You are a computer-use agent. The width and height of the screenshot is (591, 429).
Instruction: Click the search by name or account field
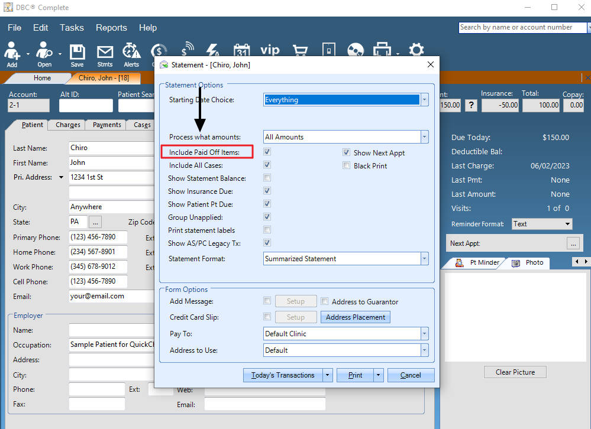tap(522, 27)
